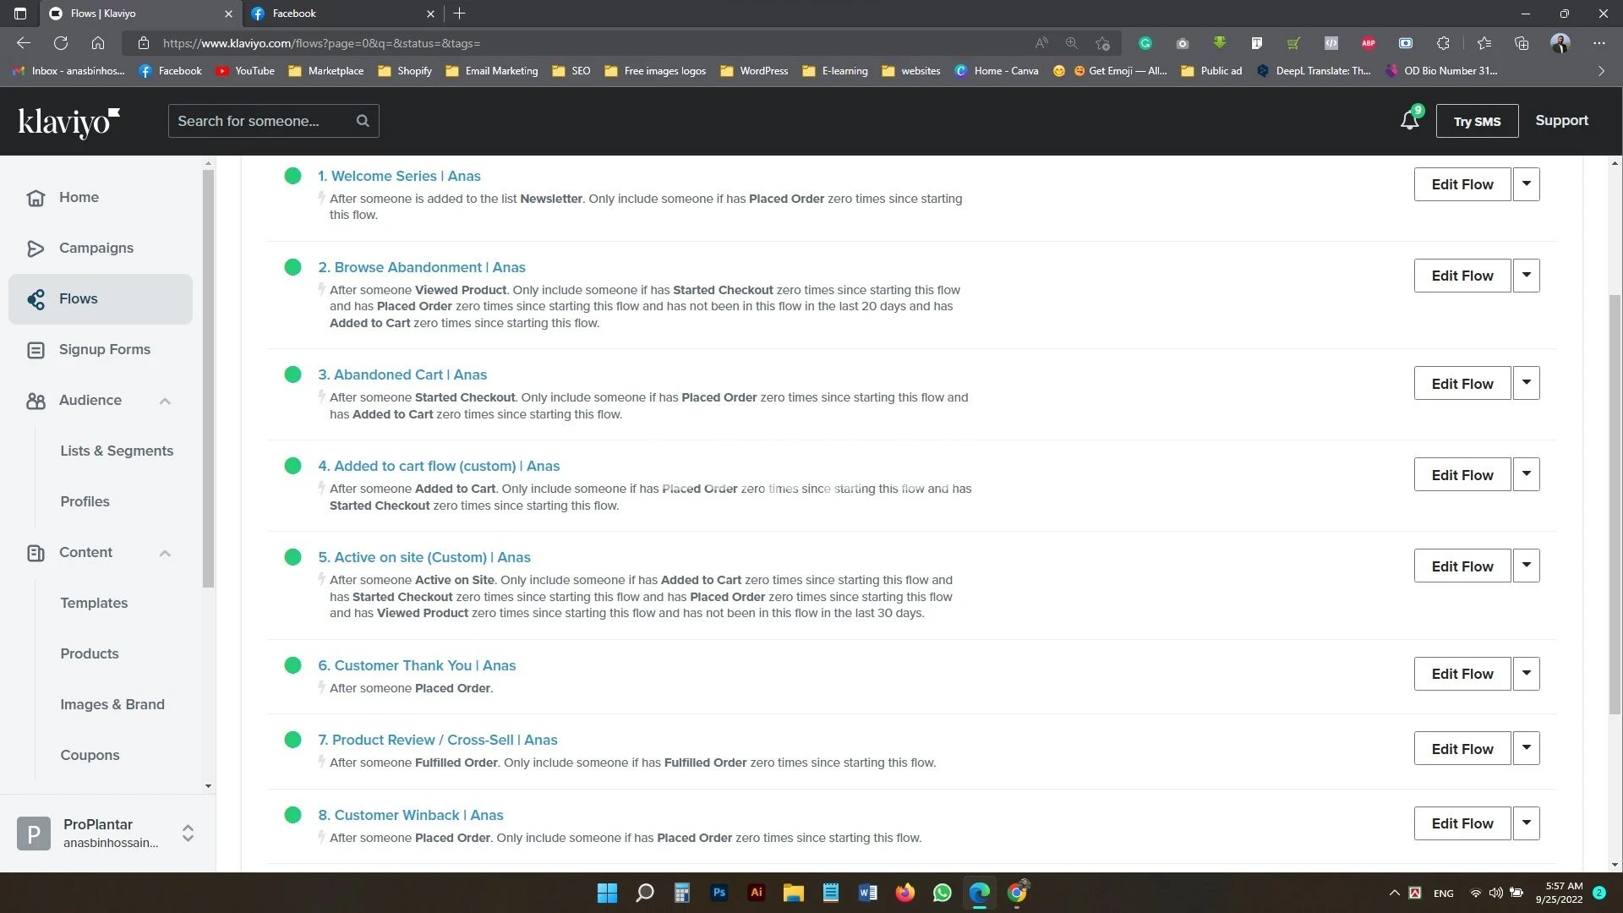Click the Klaviyo logo

(x=69, y=122)
